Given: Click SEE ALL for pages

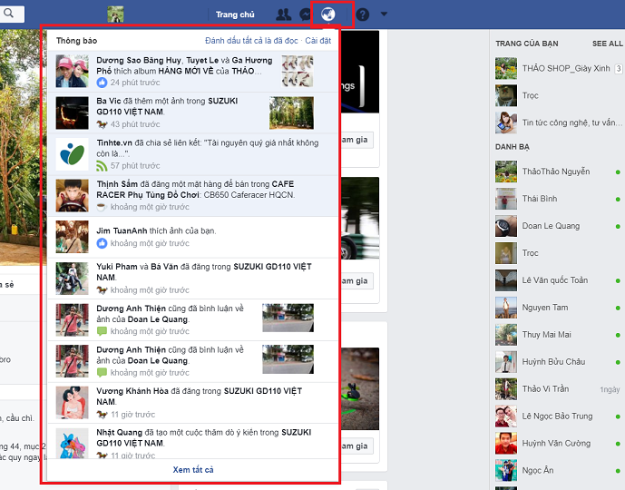Looking at the screenshot, I should 607,44.
